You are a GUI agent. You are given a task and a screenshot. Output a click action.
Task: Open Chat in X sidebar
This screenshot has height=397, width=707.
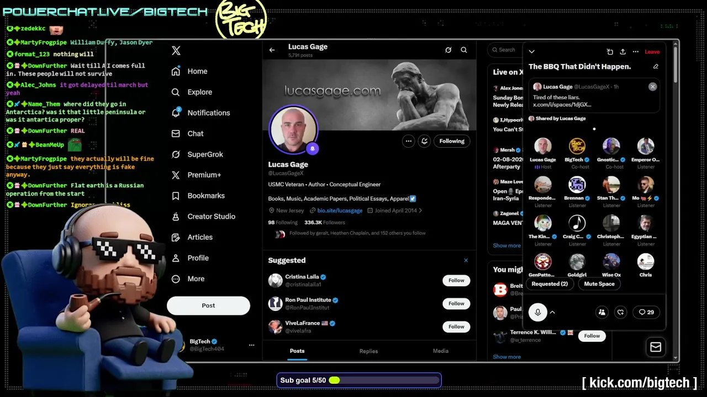point(187,133)
